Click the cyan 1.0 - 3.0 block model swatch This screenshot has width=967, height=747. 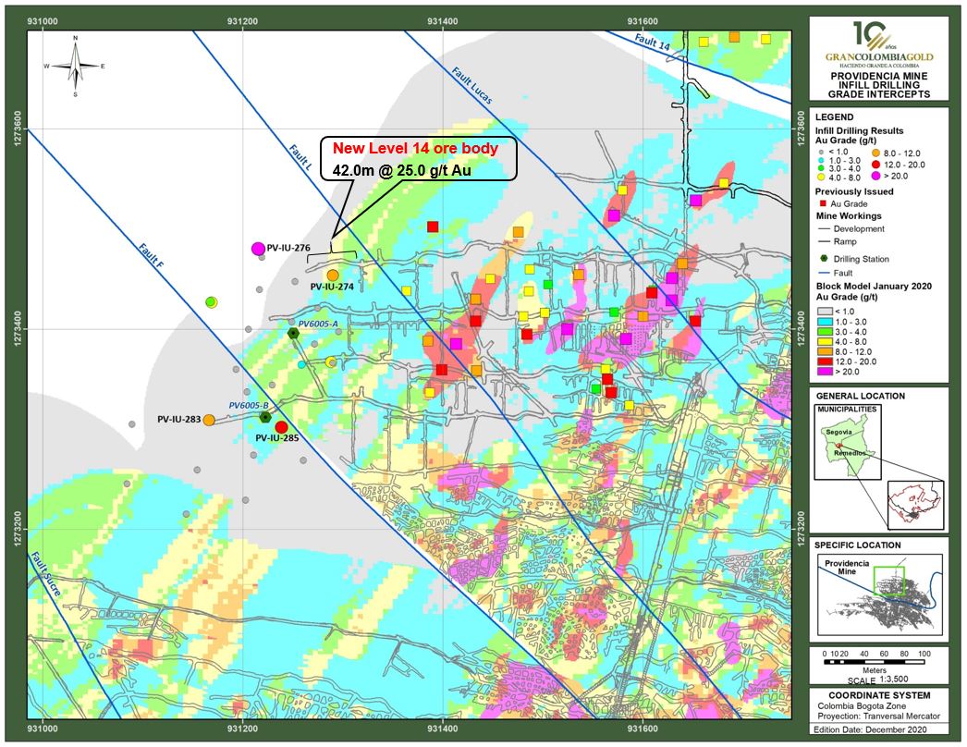[x=825, y=322]
